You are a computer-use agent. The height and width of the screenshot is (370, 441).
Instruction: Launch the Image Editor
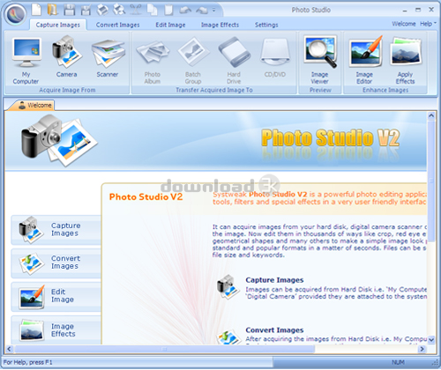364,60
